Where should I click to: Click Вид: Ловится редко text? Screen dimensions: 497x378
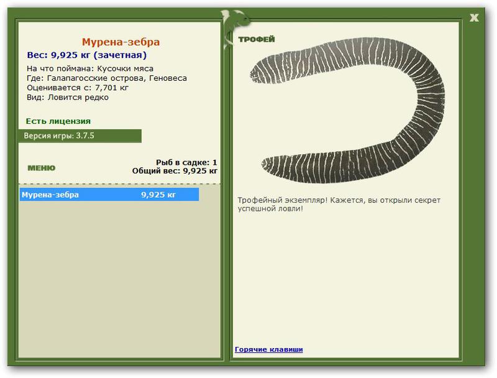(x=68, y=98)
